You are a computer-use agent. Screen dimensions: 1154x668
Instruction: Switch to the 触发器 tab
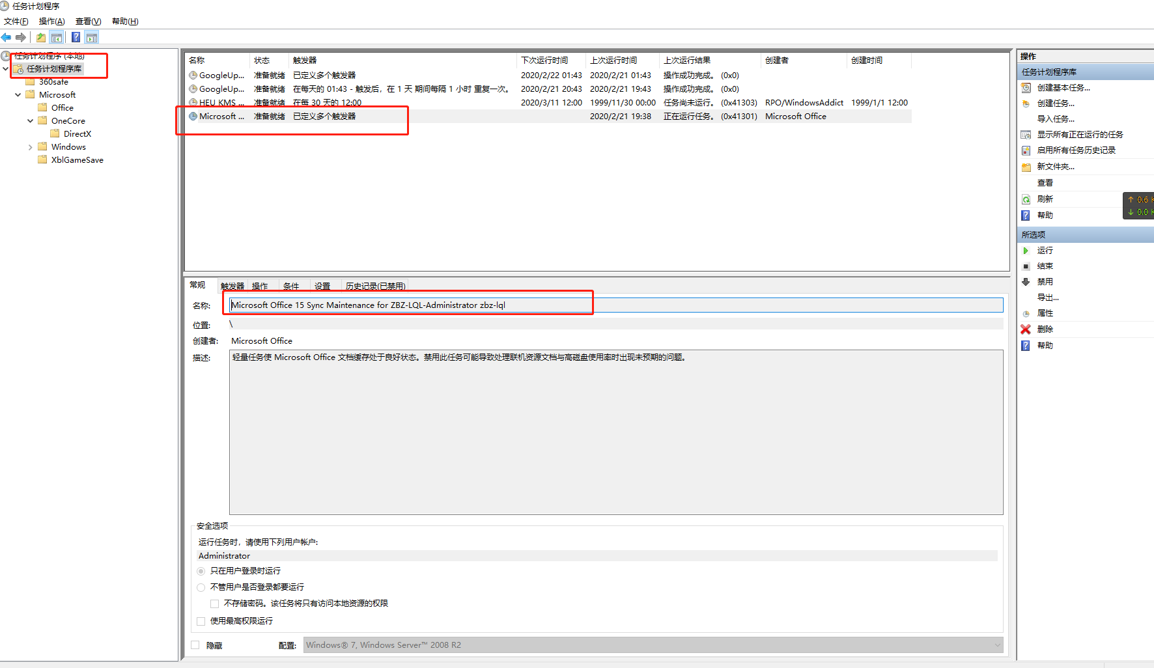[x=232, y=286]
